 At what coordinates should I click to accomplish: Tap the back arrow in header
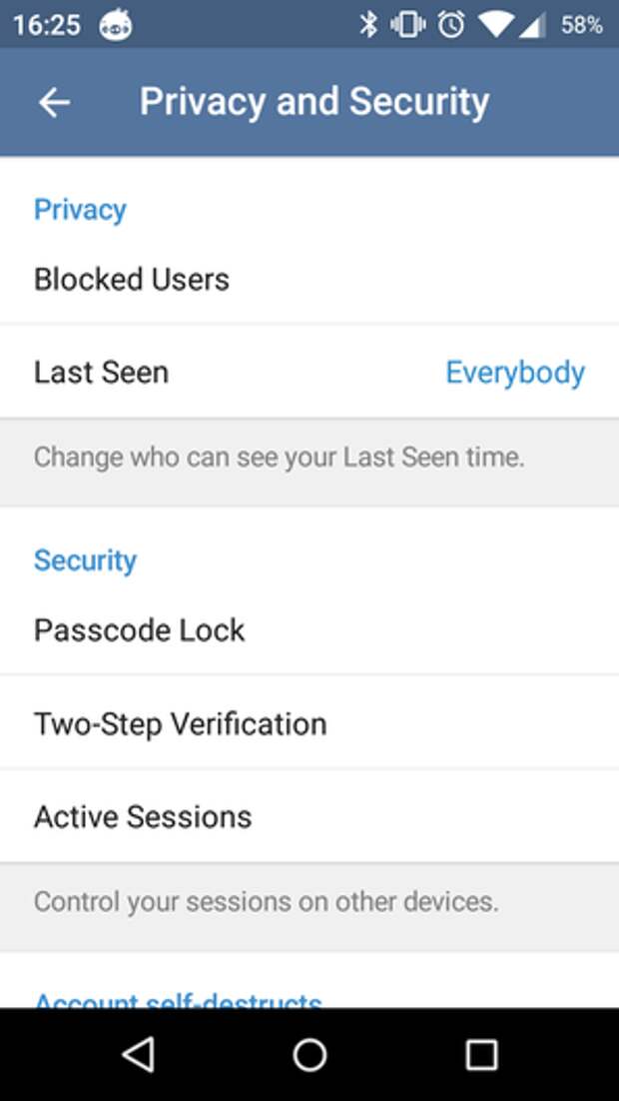[54, 103]
